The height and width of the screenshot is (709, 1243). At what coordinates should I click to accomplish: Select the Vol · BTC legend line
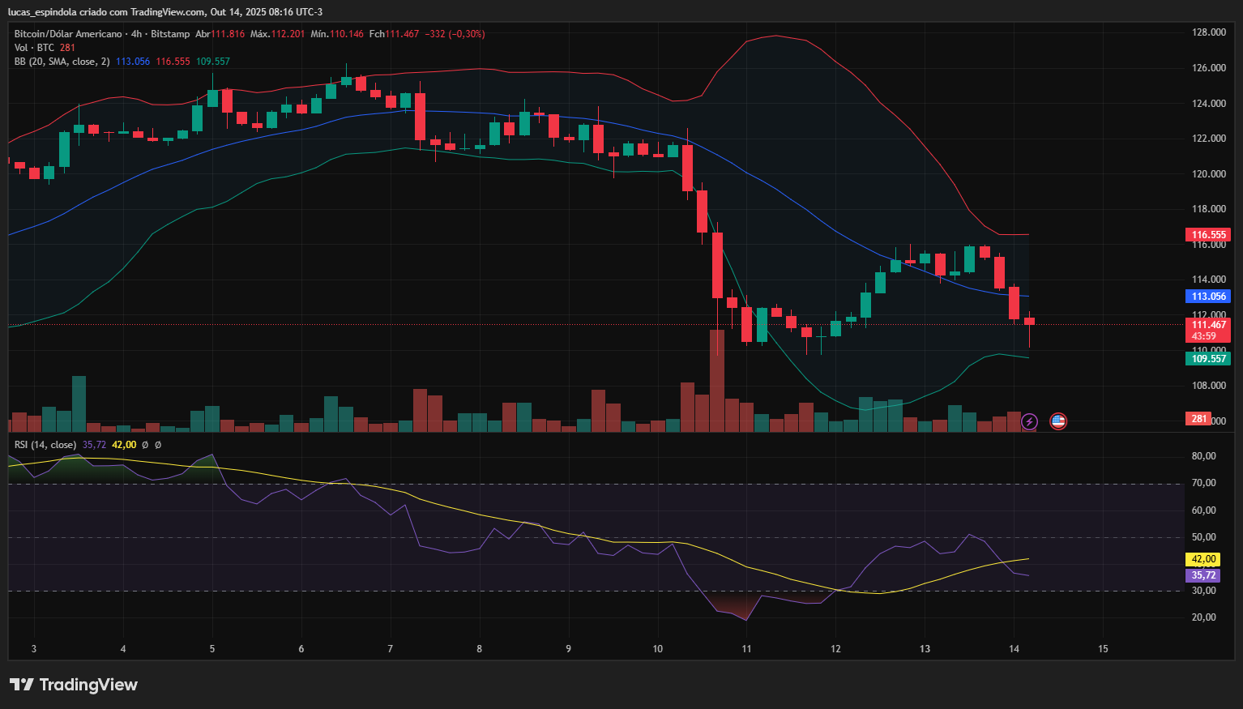(45, 48)
